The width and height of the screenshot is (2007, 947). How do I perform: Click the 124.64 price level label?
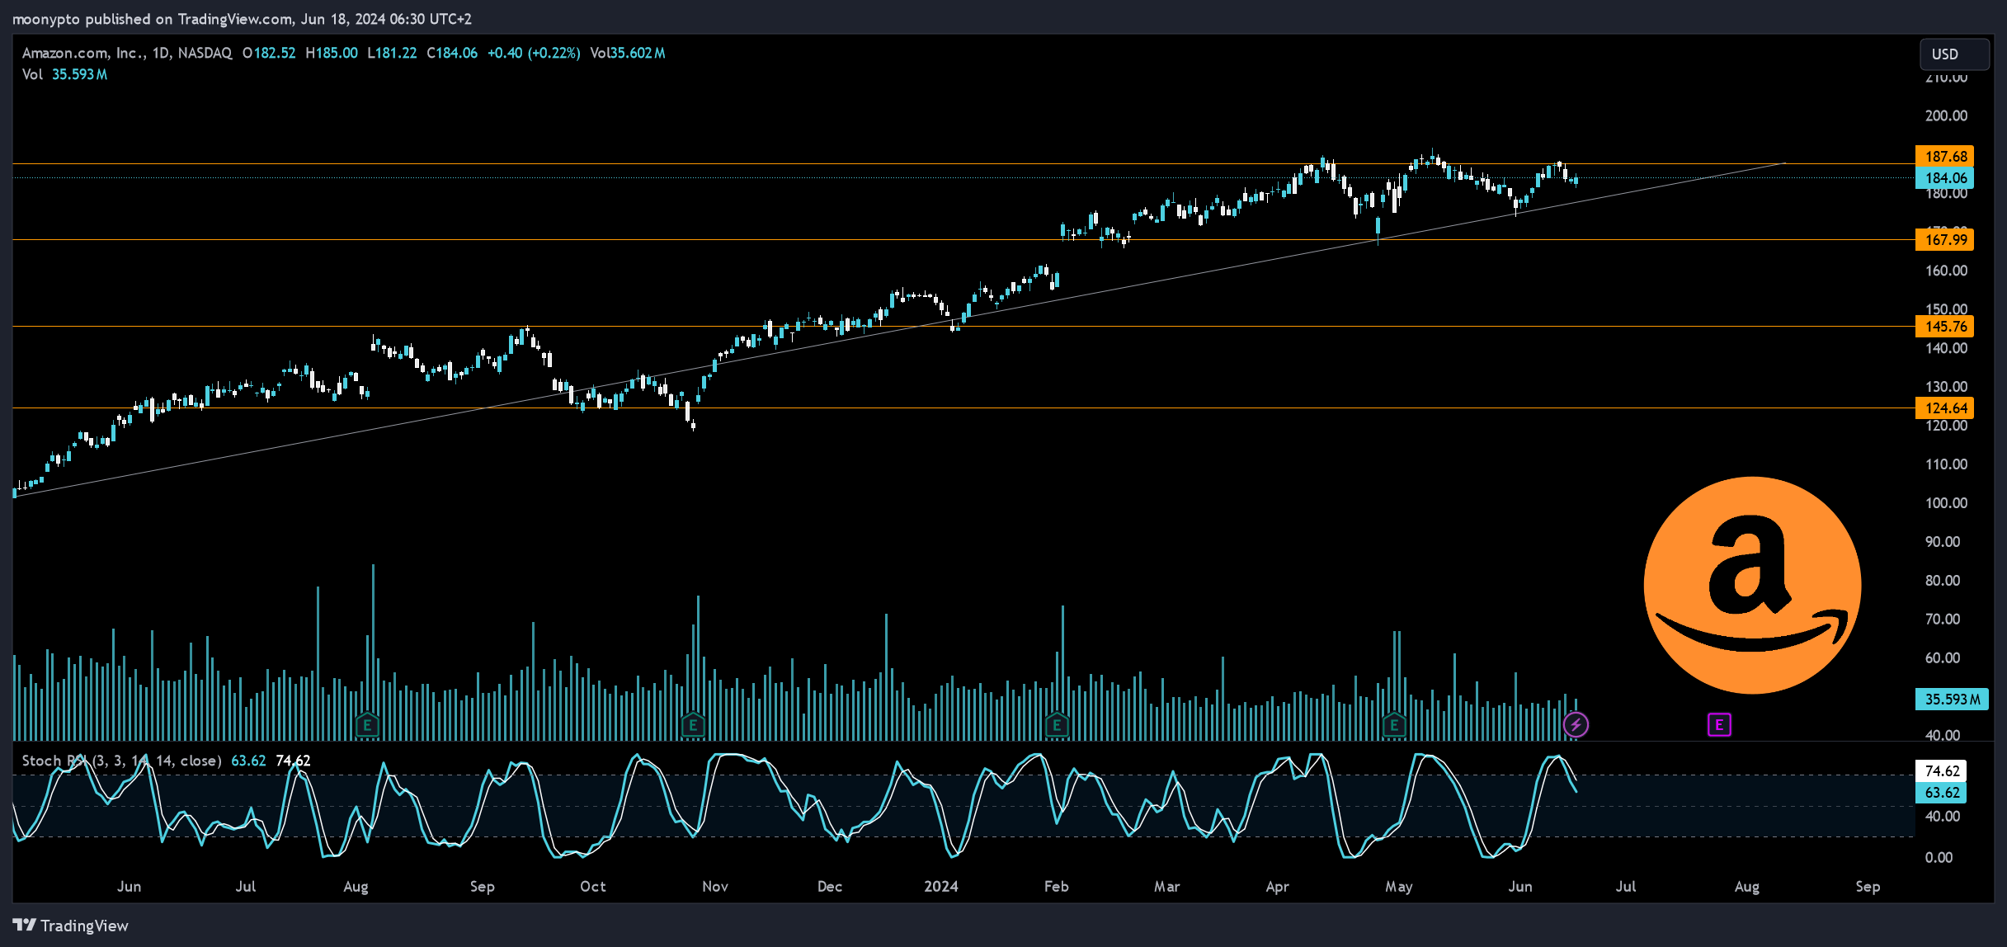coord(1944,408)
